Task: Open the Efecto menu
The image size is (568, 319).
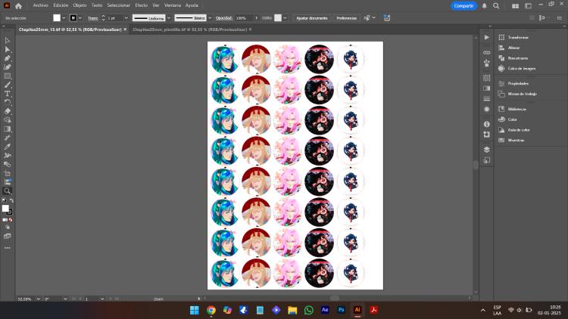Action: pos(142,5)
